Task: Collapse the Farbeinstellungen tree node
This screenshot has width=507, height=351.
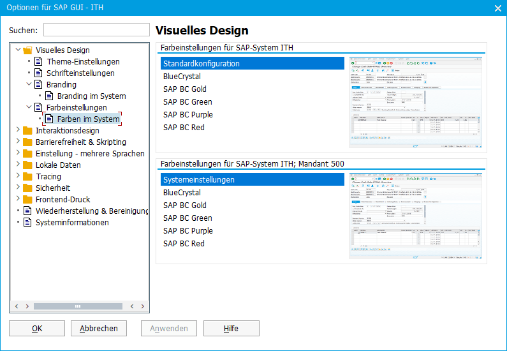Action: coord(29,107)
